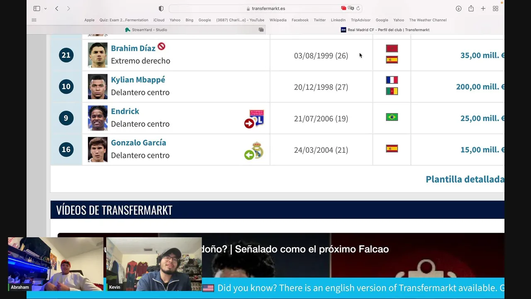The width and height of the screenshot is (531, 299).
Task: Open the Wikipedia bookmark
Action: click(x=278, y=20)
